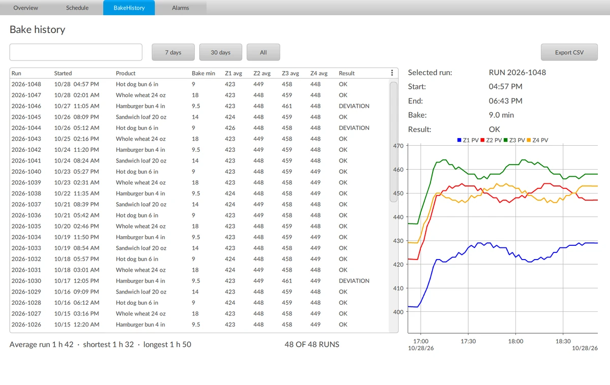Click start time 10/24 08:24 AM

(x=77, y=161)
